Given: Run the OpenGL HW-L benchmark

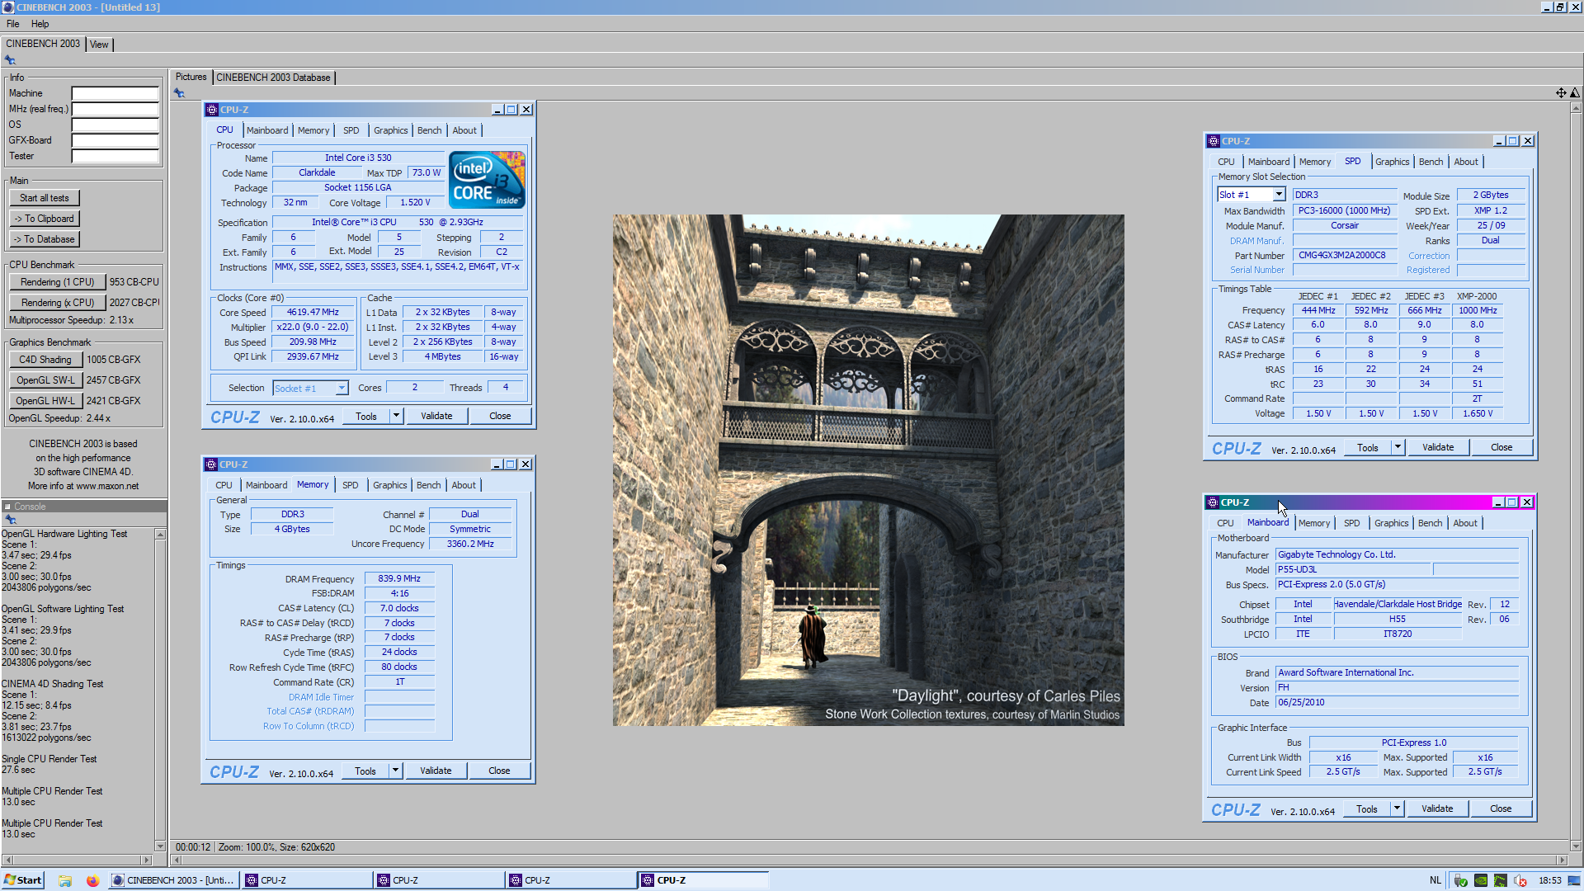Looking at the screenshot, I should tap(45, 401).
